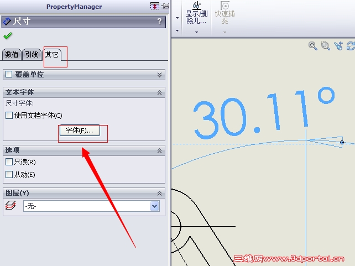355x266 pixels.
Task: Click the layer stack icon
Action: tap(11, 206)
